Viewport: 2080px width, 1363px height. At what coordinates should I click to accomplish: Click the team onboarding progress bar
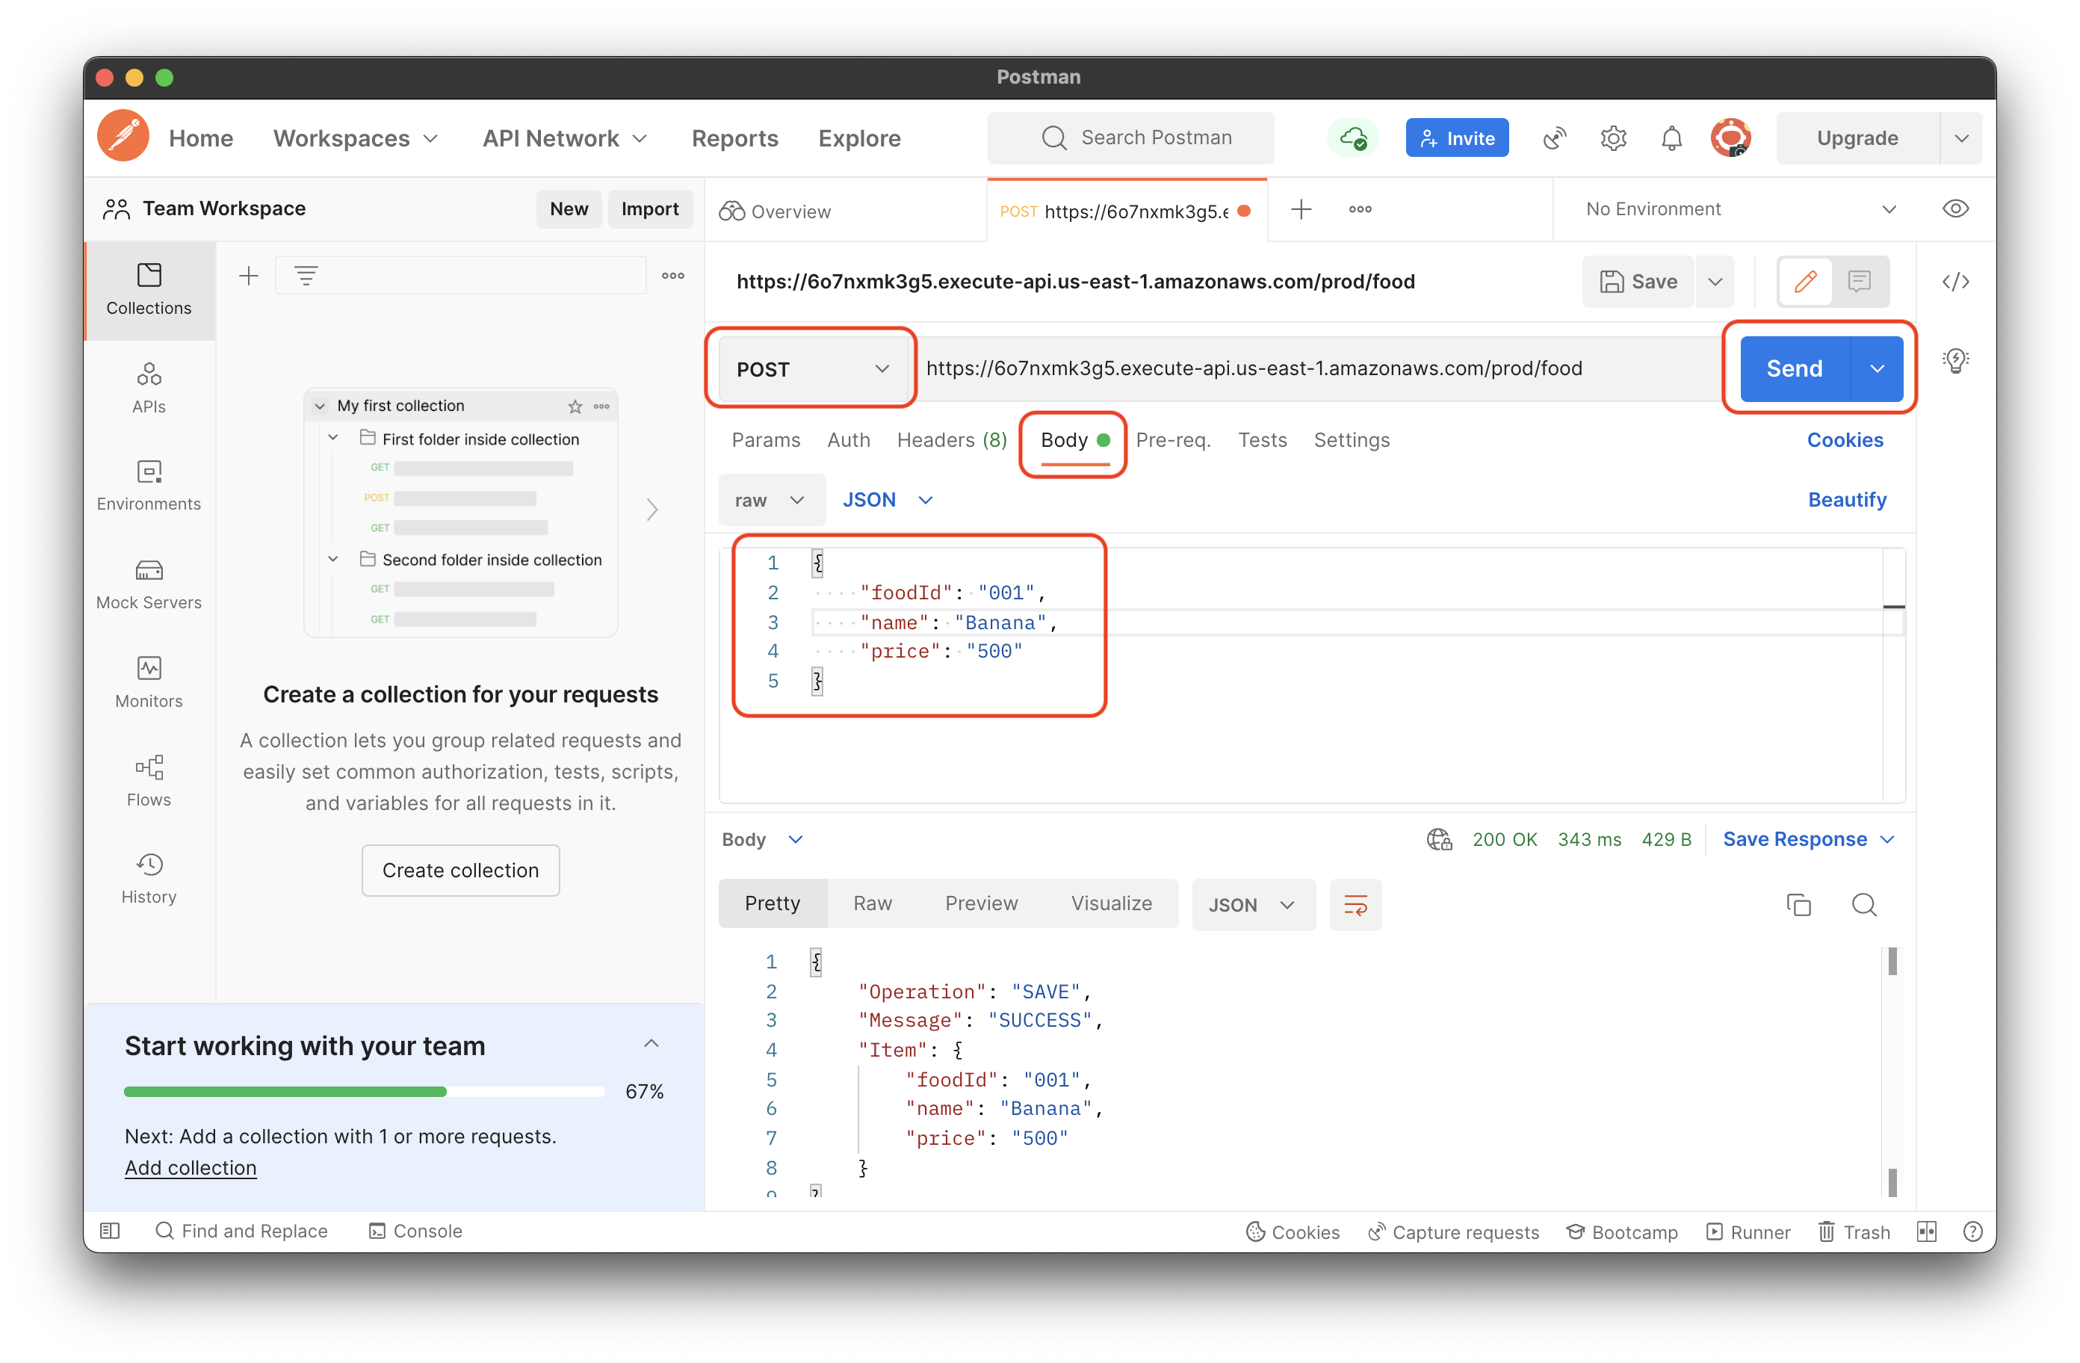pos(364,1091)
